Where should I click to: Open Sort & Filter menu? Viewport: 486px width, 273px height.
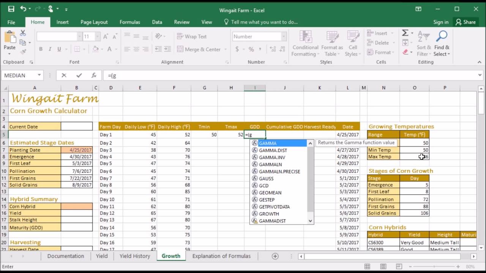point(423,44)
